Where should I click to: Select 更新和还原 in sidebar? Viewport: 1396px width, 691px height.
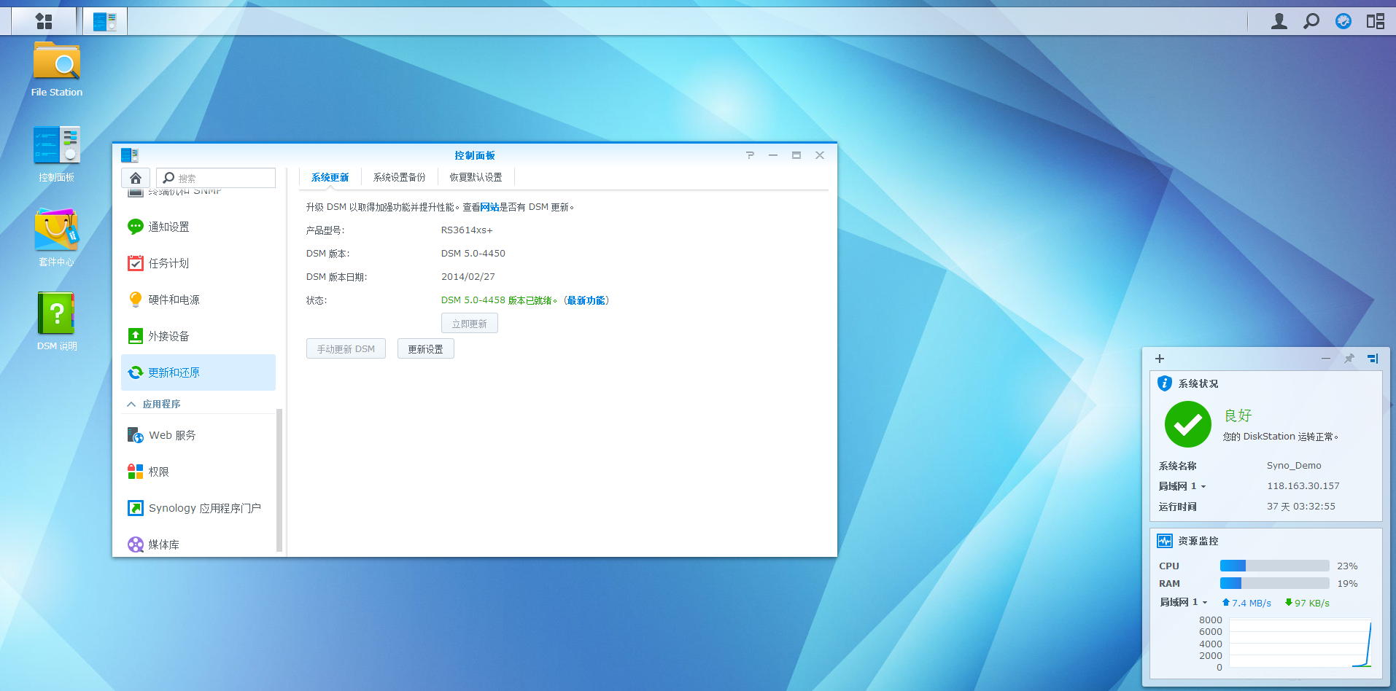pos(198,372)
